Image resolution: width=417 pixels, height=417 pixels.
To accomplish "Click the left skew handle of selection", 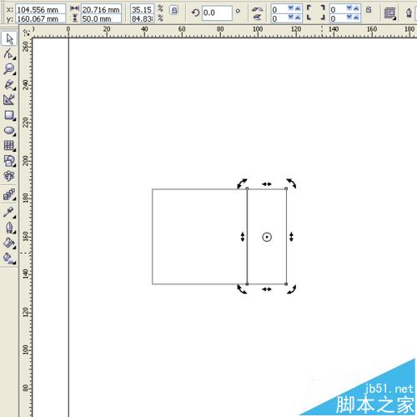I will 243,237.
